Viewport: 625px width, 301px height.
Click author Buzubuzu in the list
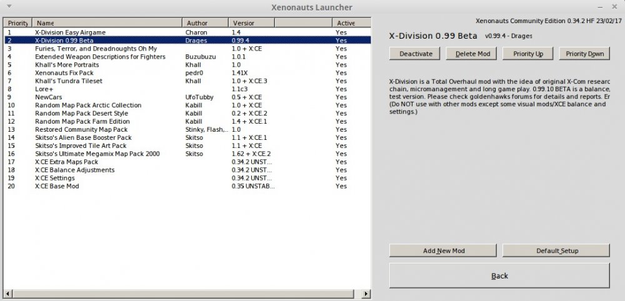201,57
